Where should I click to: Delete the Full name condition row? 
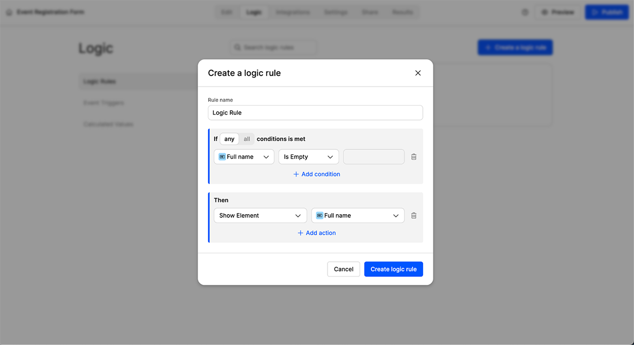(x=414, y=157)
